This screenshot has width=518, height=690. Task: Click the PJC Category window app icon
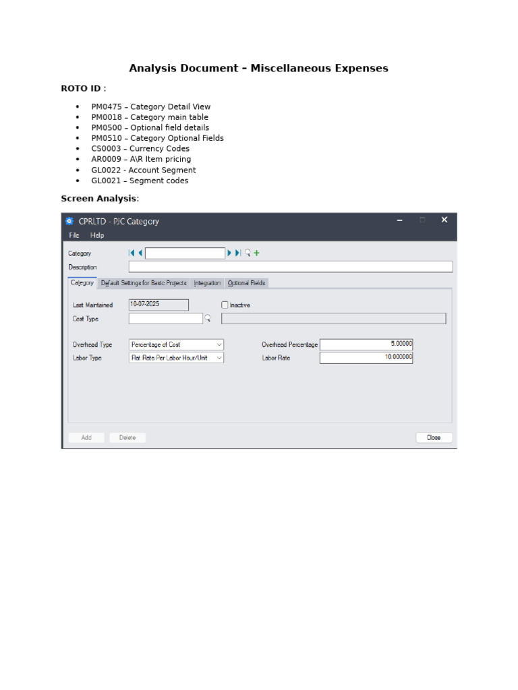click(69, 221)
